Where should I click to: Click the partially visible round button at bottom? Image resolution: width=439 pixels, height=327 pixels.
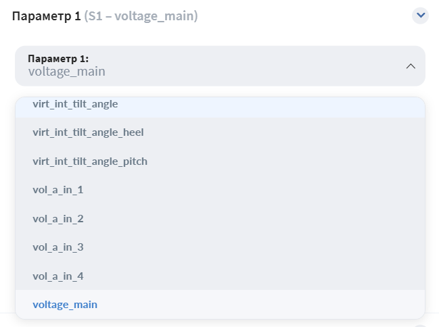[x=420, y=326]
